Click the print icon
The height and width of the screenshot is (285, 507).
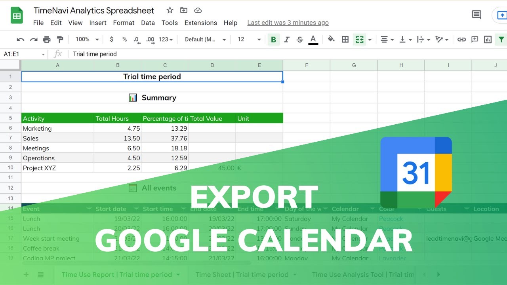47,39
